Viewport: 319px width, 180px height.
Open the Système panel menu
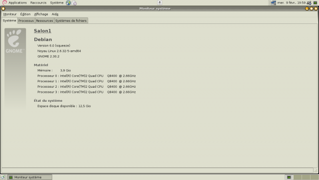point(57,3)
